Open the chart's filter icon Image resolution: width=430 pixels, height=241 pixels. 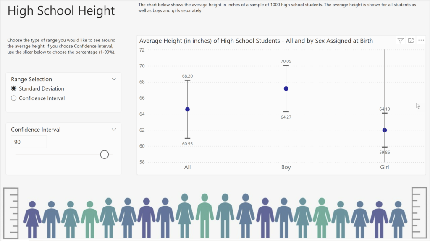pyautogui.click(x=400, y=41)
